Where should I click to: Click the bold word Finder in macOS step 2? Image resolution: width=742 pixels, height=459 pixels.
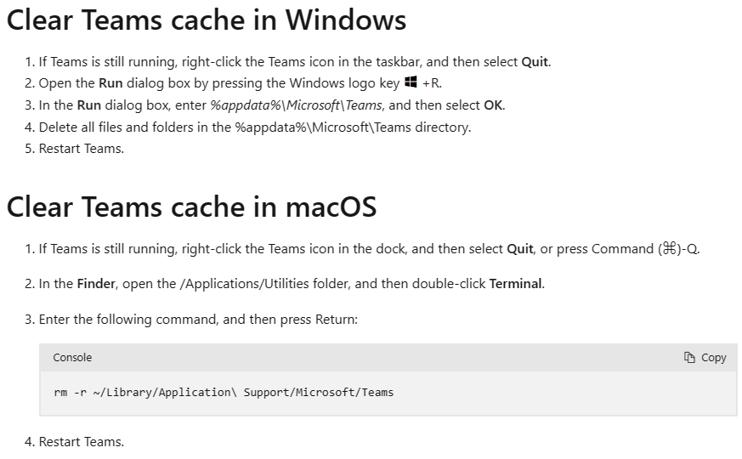click(96, 284)
